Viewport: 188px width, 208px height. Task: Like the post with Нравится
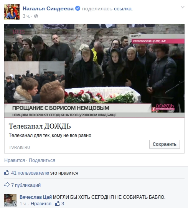point(15,160)
